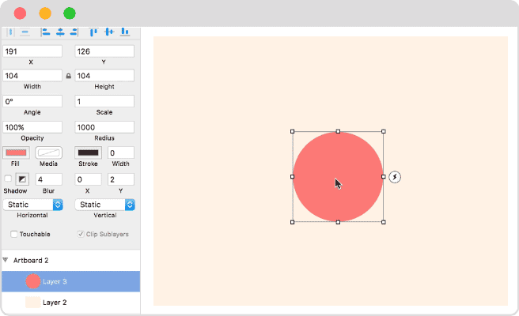Viewport: 519px width, 316px height.
Task: Select Layer 2 in the layer list
Action: [71, 302]
